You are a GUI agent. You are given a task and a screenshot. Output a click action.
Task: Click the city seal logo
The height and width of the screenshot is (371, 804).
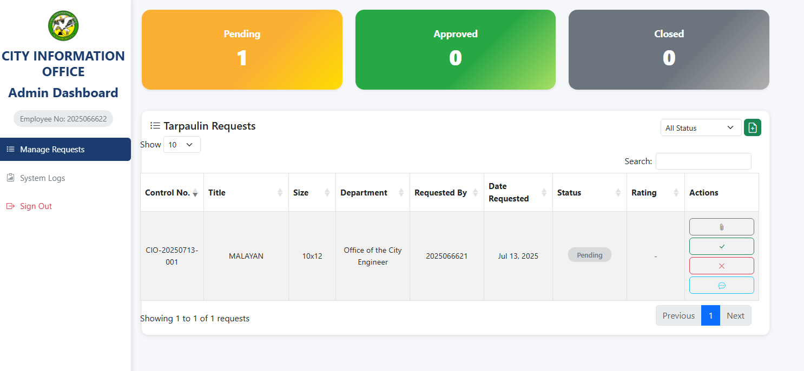(63, 26)
